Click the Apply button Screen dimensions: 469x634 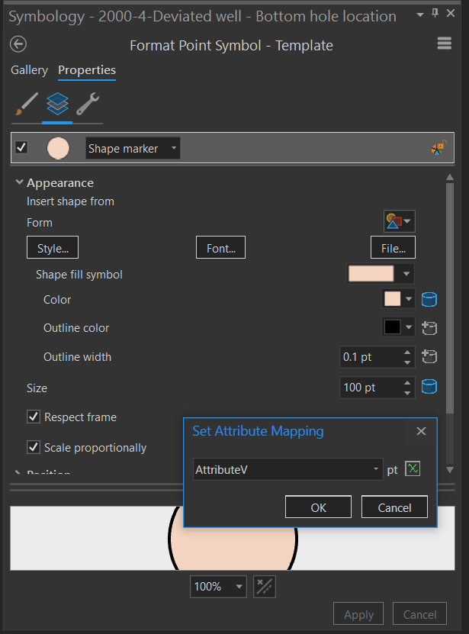(x=358, y=614)
